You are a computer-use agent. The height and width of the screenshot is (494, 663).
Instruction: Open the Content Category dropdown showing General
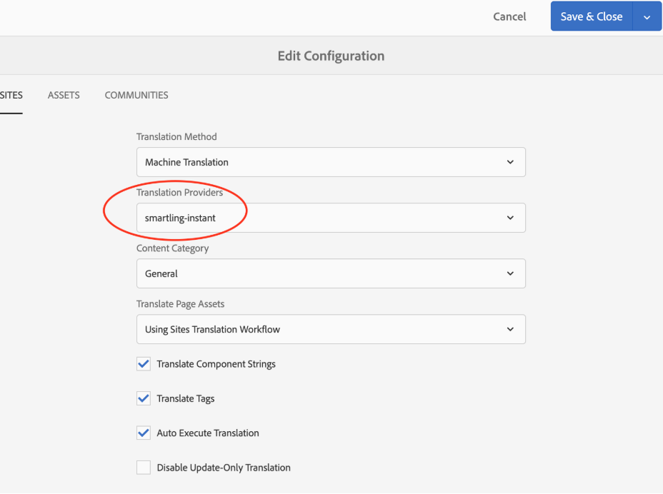point(331,273)
